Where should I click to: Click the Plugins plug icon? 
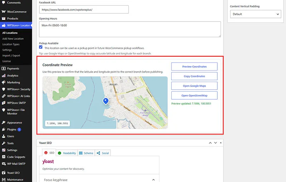tap(4, 129)
